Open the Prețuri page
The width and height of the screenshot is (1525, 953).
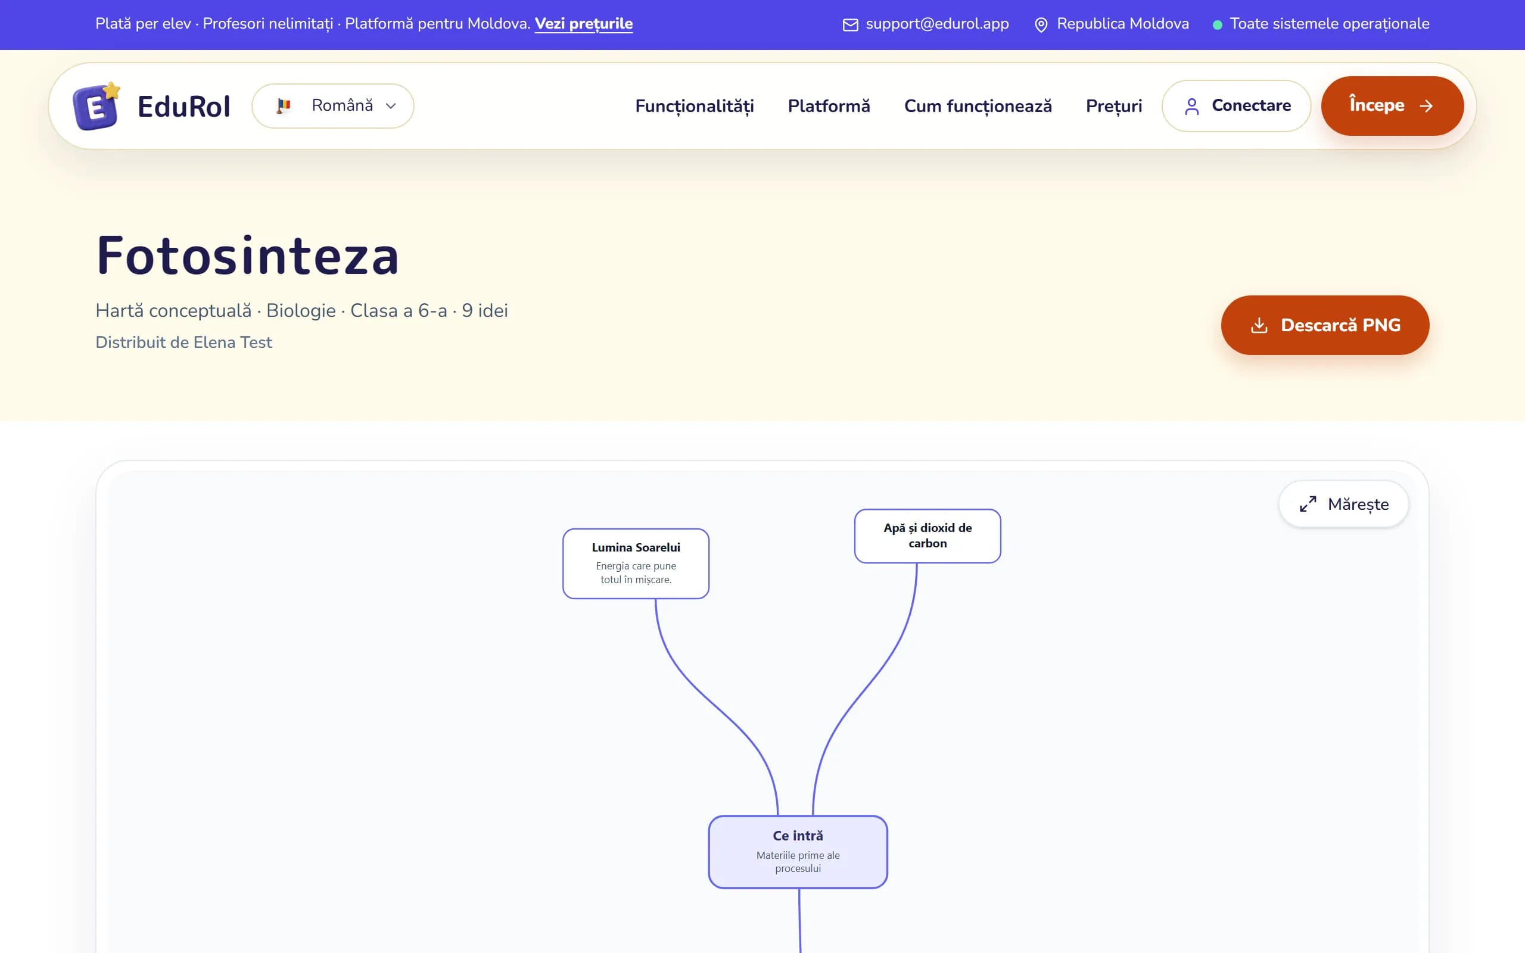click(1113, 106)
